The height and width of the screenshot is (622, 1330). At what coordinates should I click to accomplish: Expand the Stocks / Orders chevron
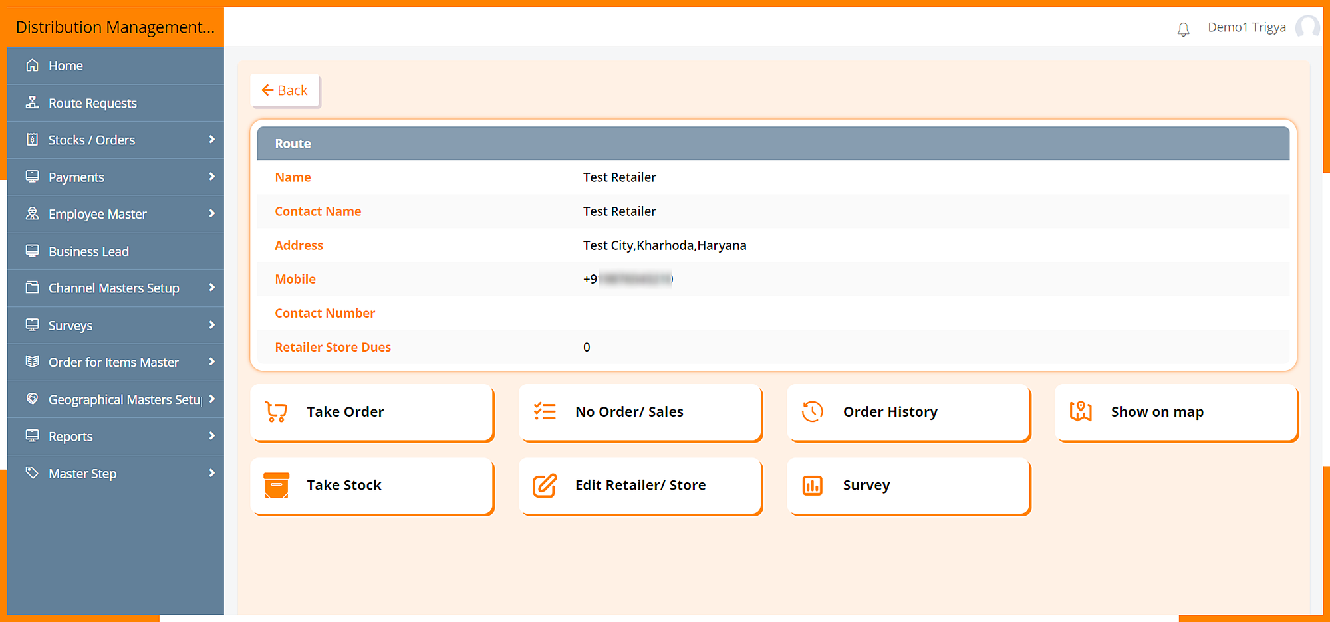211,140
